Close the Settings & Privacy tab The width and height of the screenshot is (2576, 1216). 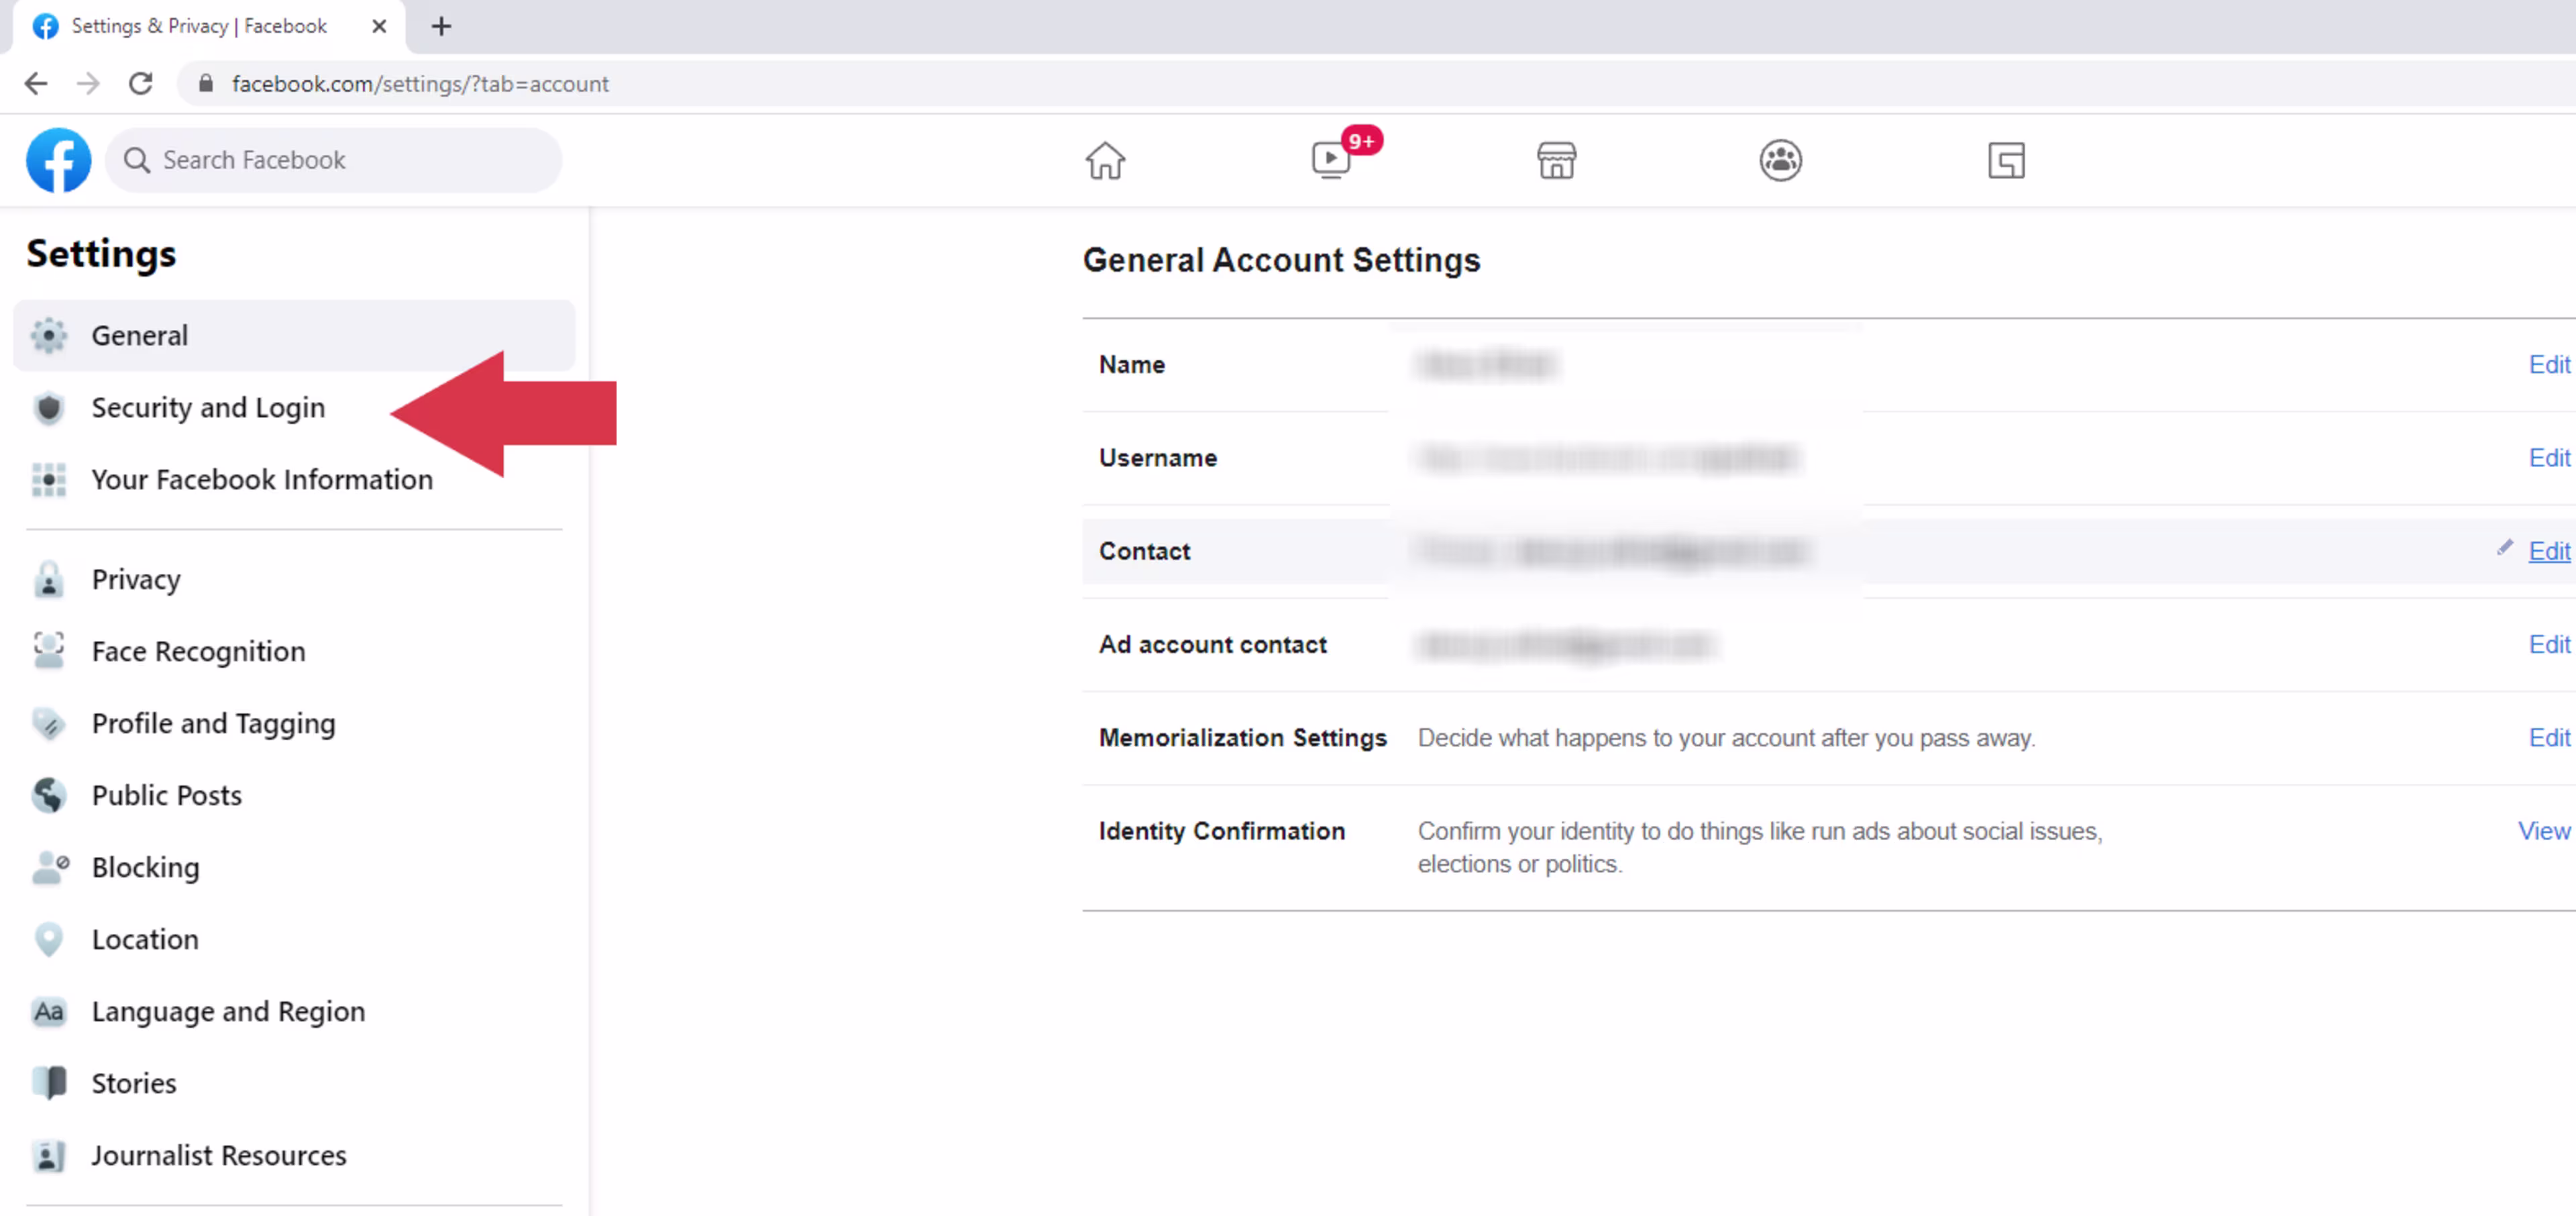tap(379, 26)
